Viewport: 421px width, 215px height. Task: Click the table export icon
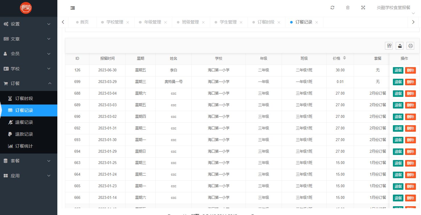tap(400, 46)
